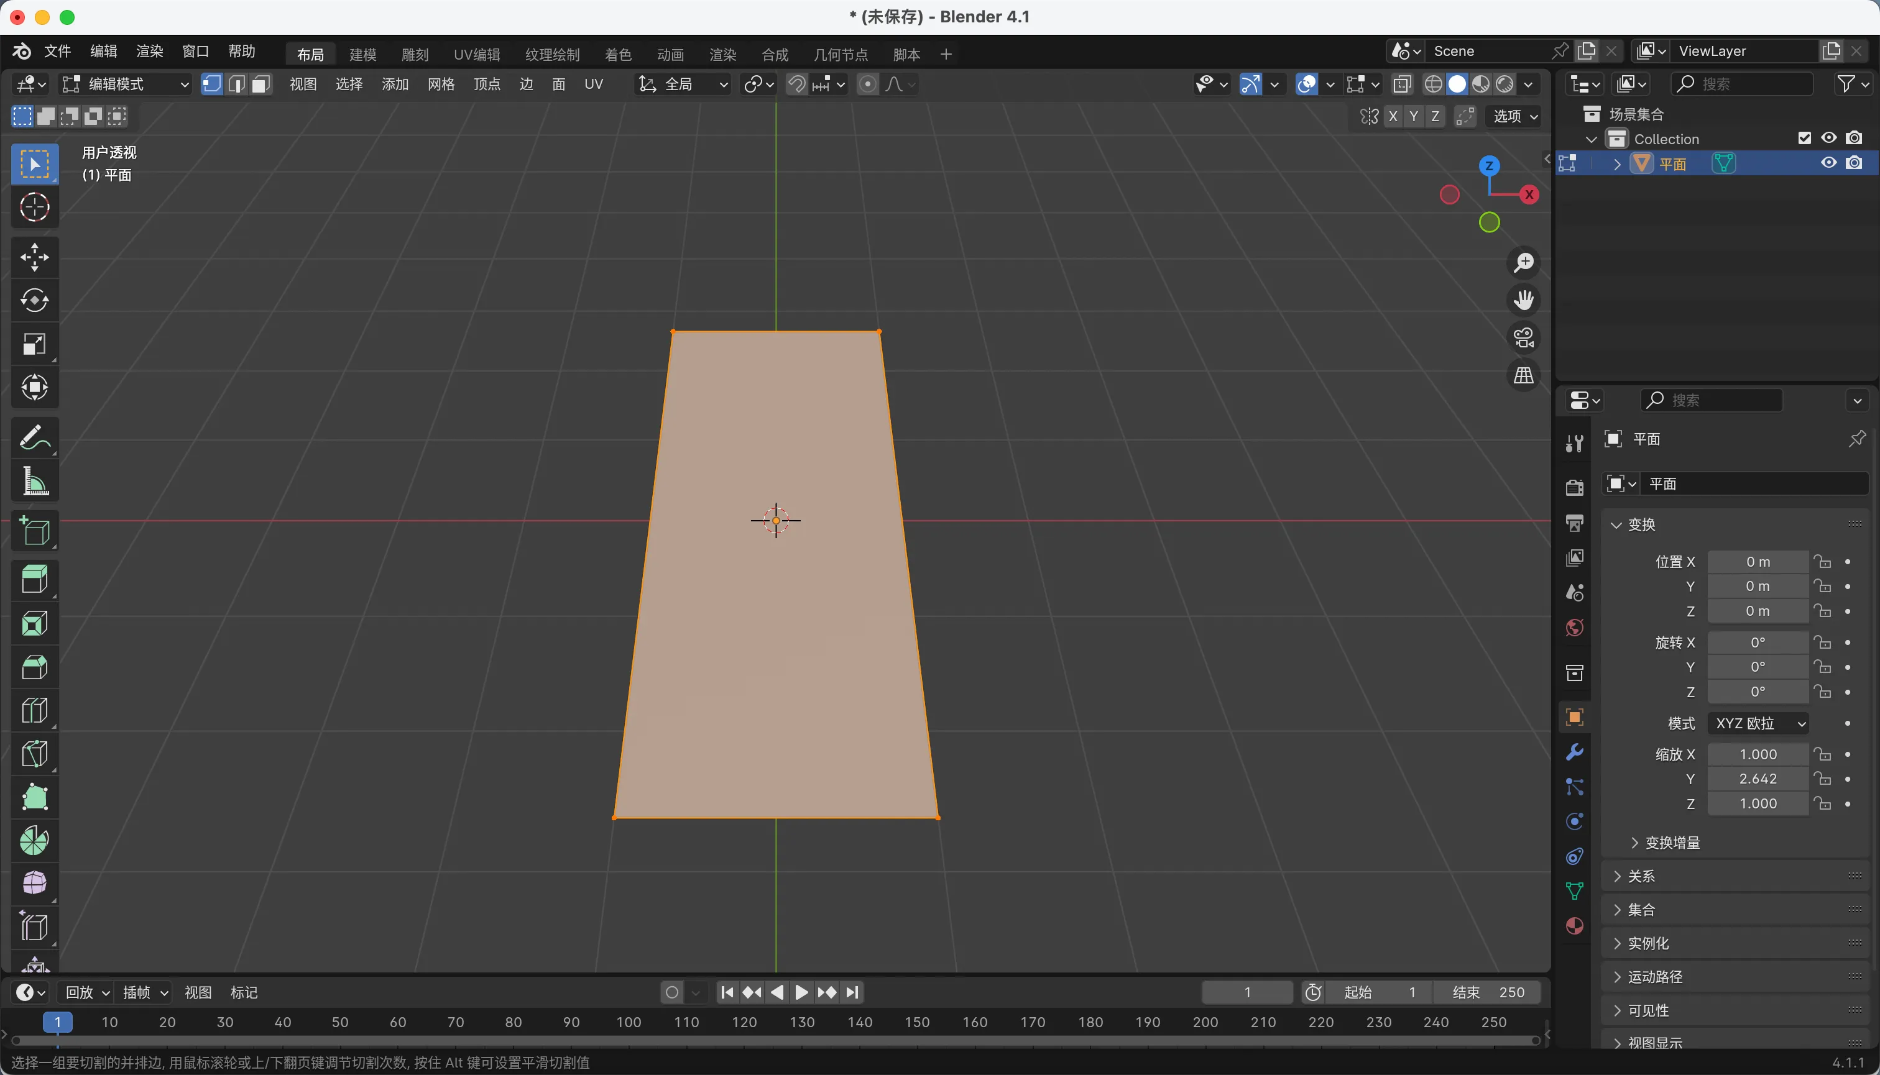Activate the Loop Cut tool
Screen dimensions: 1880x1075
click(34, 711)
